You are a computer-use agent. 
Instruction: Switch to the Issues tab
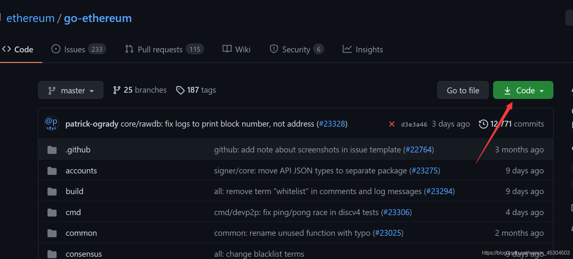(x=78, y=49)
